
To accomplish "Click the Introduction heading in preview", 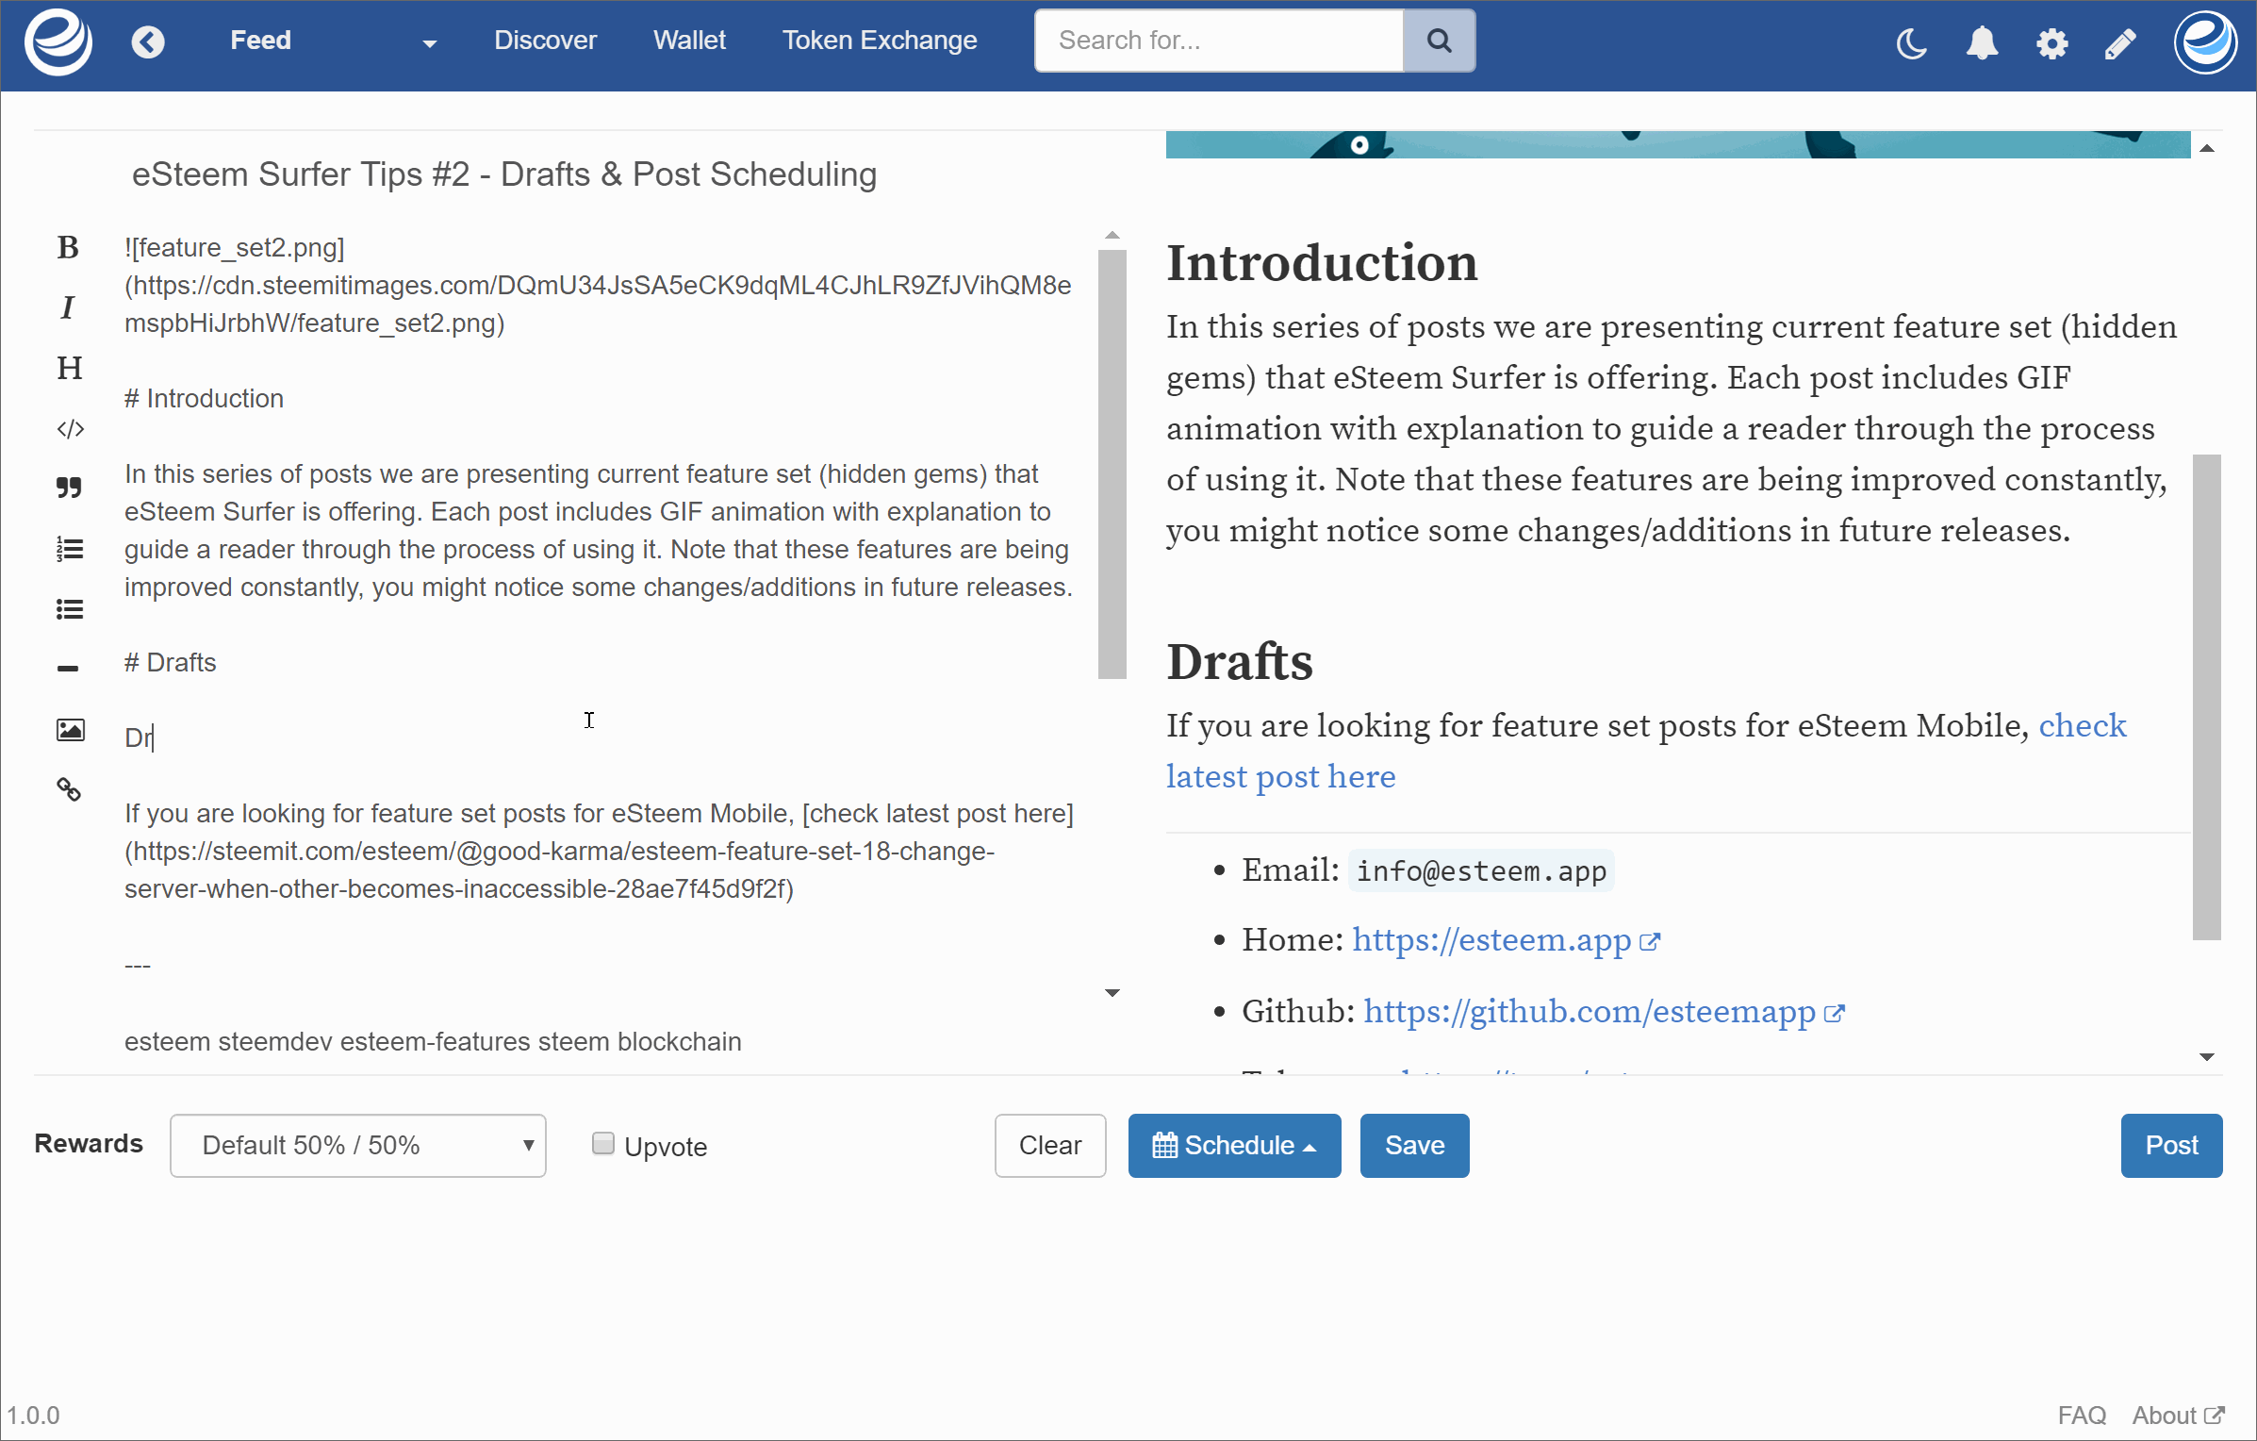I will click(x=1322, y=262).
